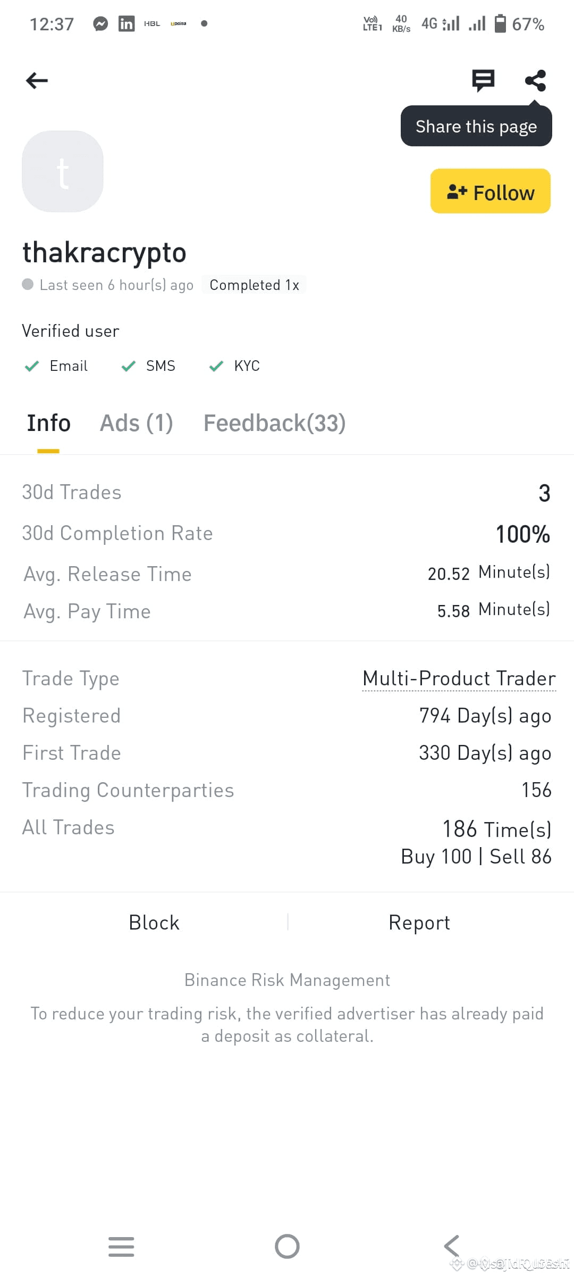Tap the share page icon

click(x=535, y=81)
